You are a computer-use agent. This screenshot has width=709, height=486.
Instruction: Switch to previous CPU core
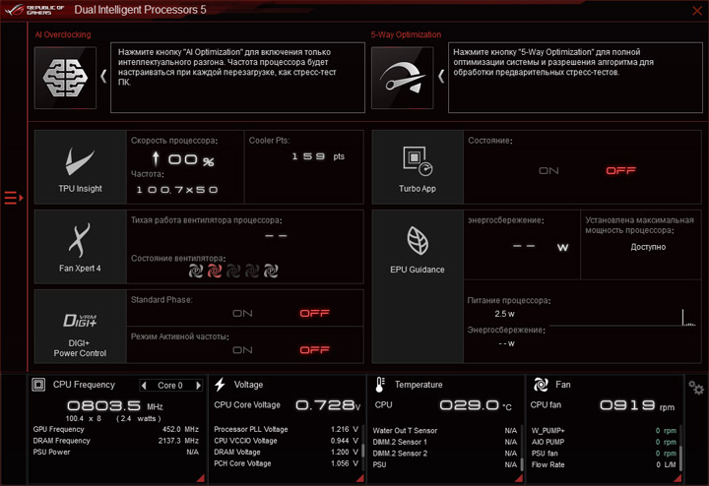tap(144, 386)
